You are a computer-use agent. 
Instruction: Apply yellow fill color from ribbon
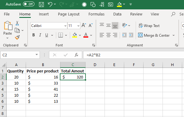tap(75, 35)
